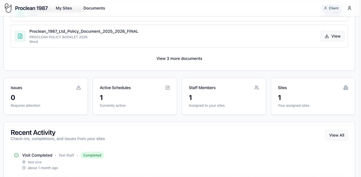Click the Proclean 1987 logo icon
Viewport: 361px width, 177px height.
(8, 8)
